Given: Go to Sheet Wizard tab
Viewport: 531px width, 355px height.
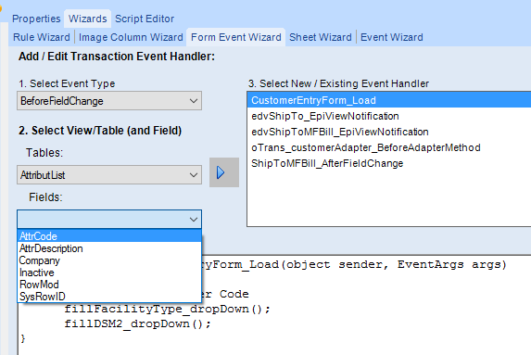Looking at the screenshot, I should tap(321, 37).
